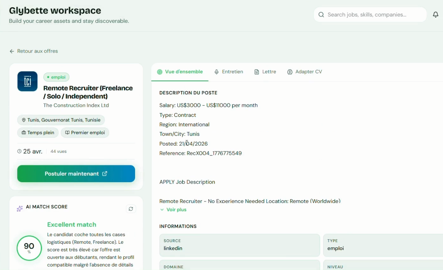
Task: Click the INFORMATIONS heading
Action: click(178, 226)
